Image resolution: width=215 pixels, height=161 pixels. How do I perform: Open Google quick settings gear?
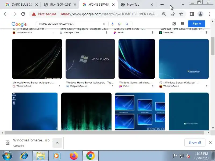click(x=174, y=24)
